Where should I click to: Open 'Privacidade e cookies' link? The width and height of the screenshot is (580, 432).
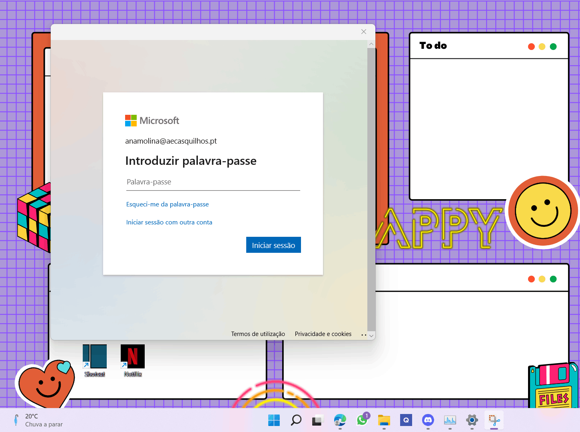pos(323,334)
